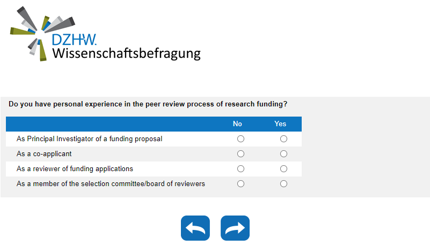The width and height of the screenshot is (430, 246).
Task: Mark No for reviewer of funding applications
Action: (240, 169)
